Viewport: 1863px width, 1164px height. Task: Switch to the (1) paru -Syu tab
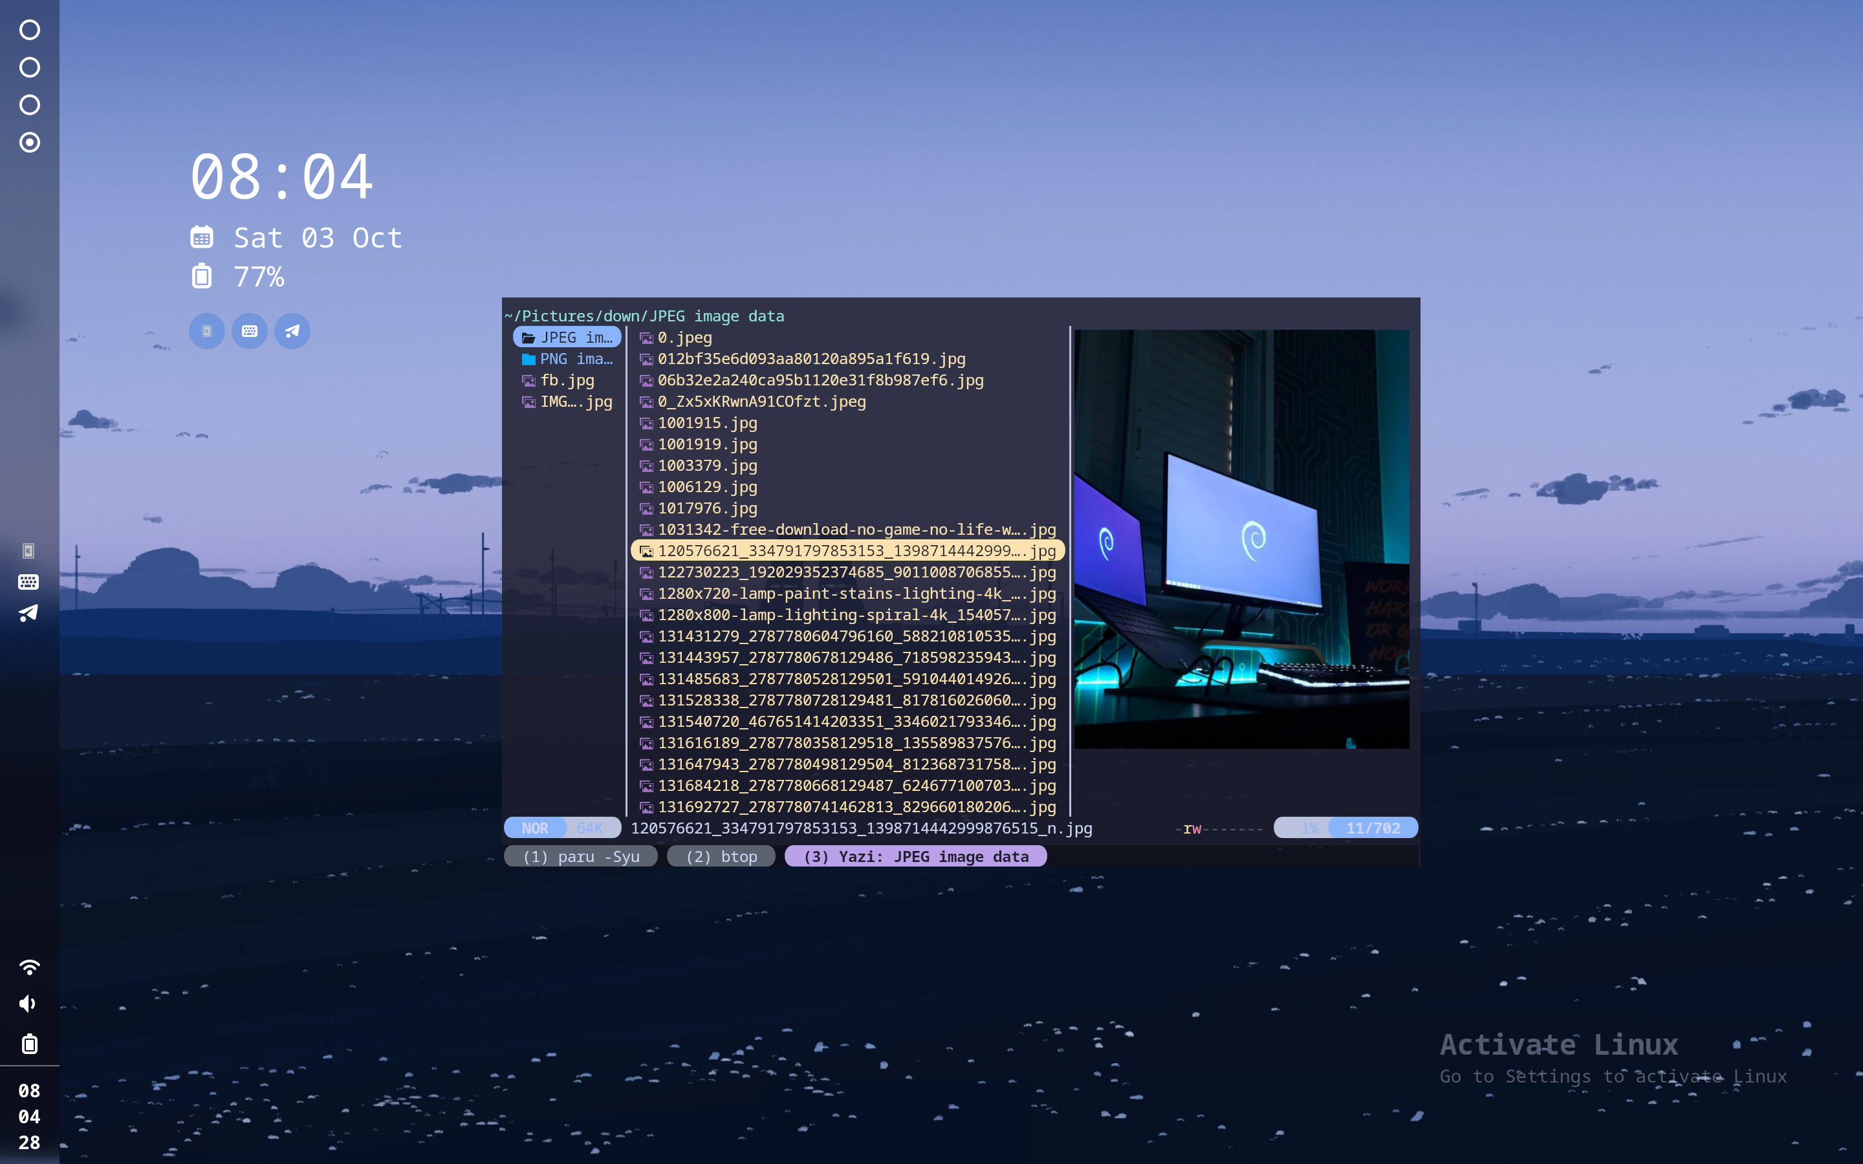coord(580,857)
